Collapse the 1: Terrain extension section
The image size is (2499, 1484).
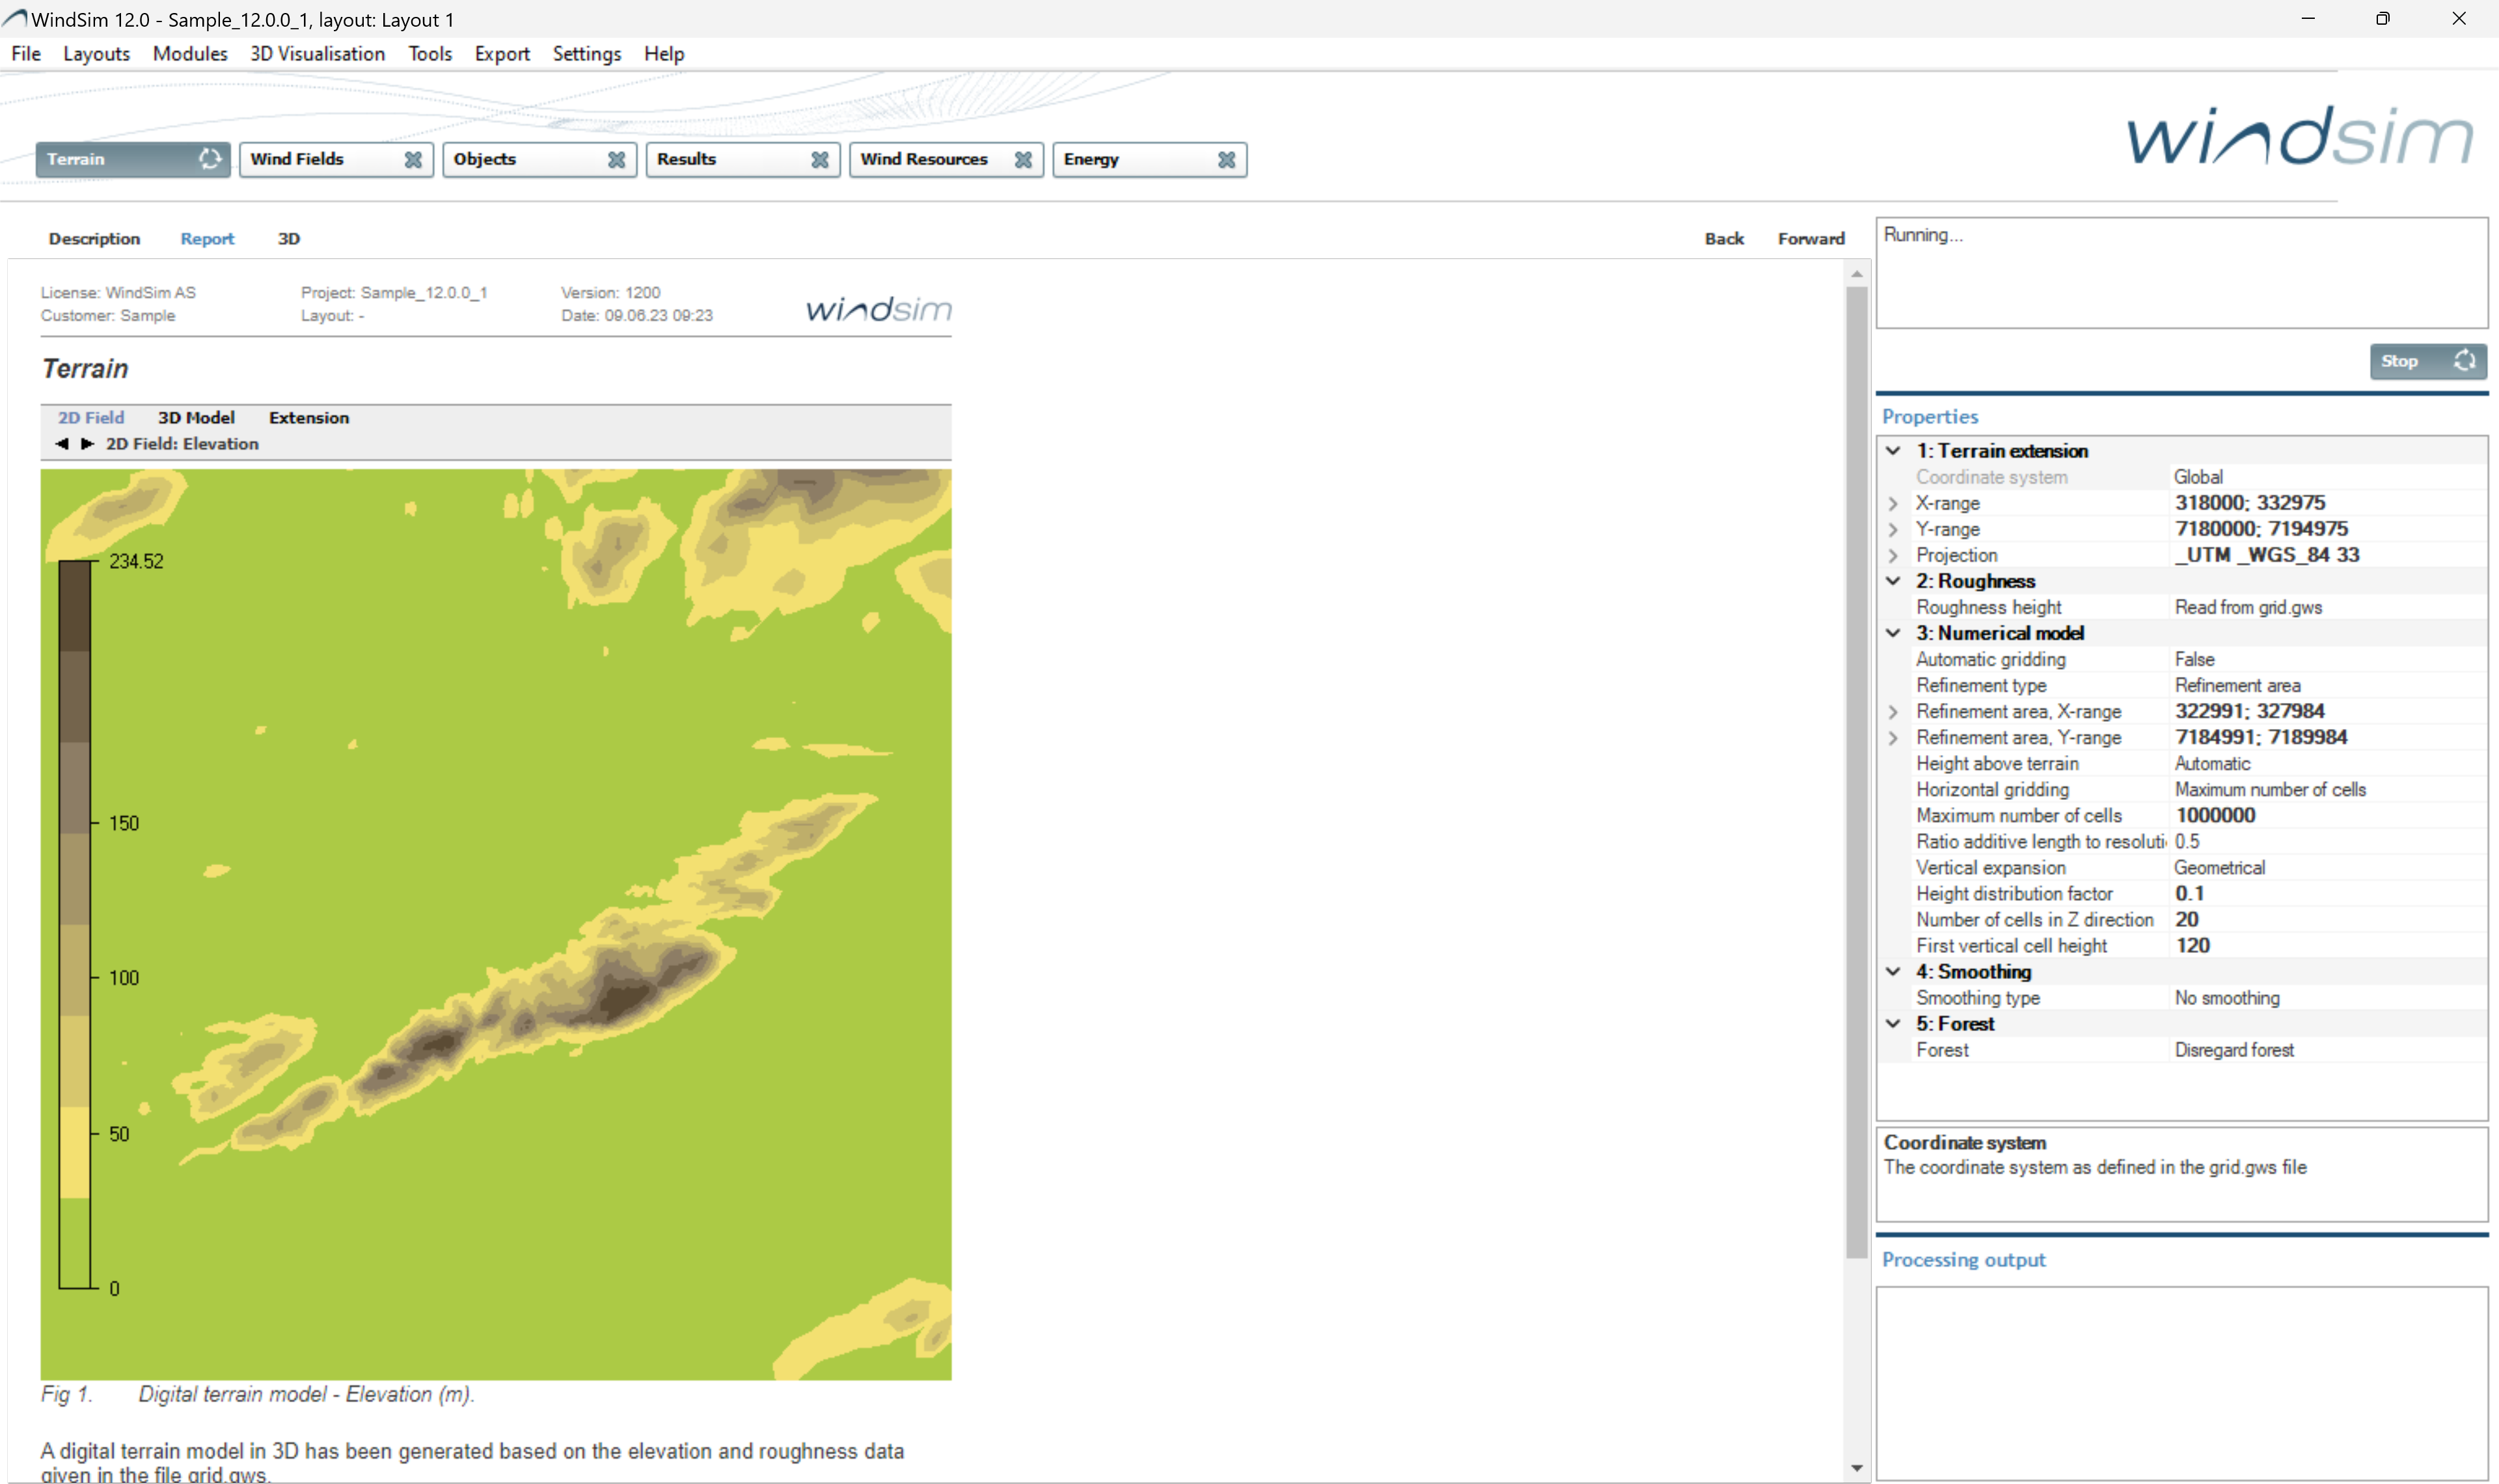tap(1893, 451)
